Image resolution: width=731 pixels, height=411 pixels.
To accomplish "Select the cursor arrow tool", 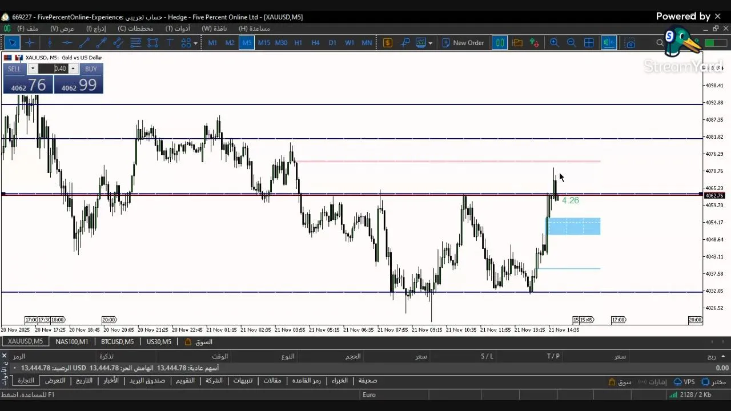I will click(x=13, y=43).
